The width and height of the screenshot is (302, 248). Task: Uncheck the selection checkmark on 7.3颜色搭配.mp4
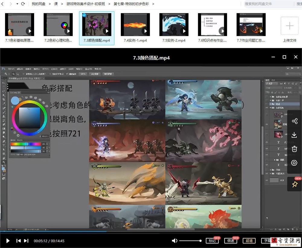click(84, 15)
